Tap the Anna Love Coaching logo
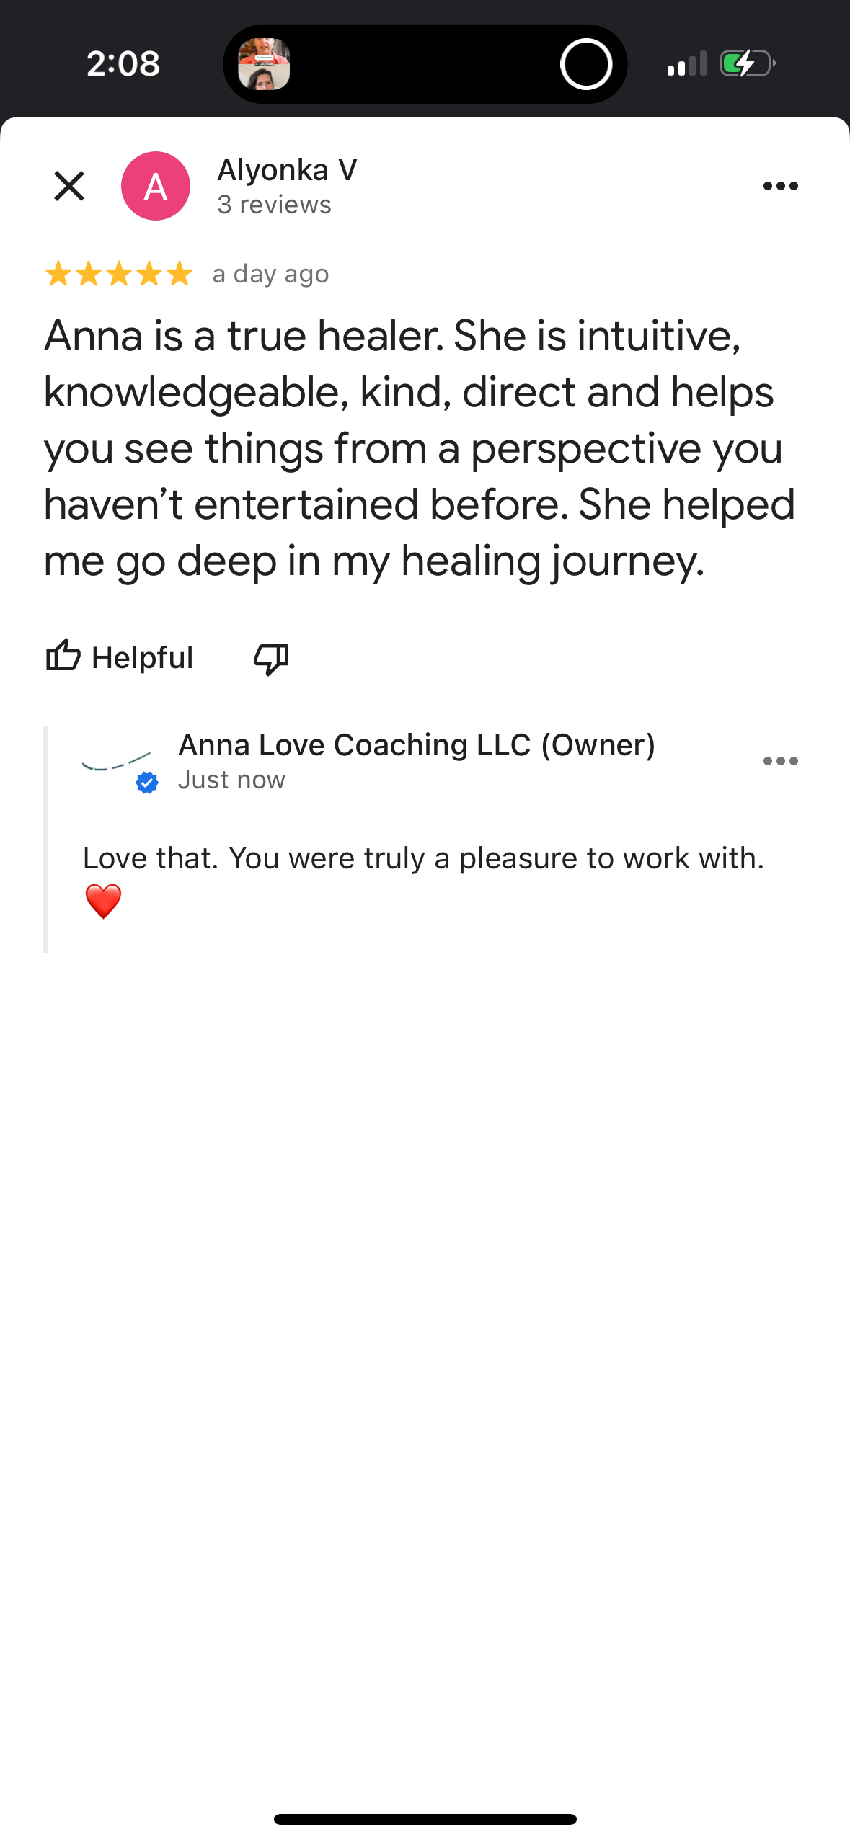The width and height of the screenshot is (850, 1842). 116,761
